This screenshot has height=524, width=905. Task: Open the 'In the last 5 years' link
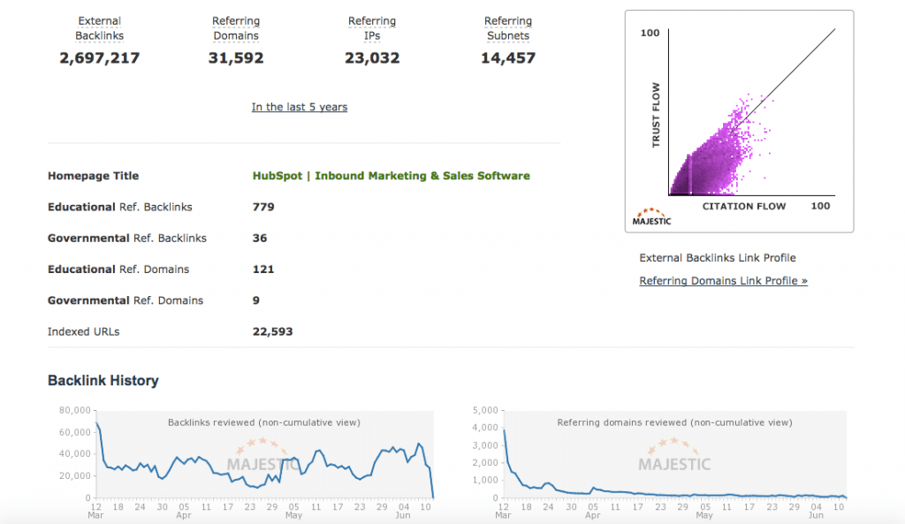click(x=299, y=107)
